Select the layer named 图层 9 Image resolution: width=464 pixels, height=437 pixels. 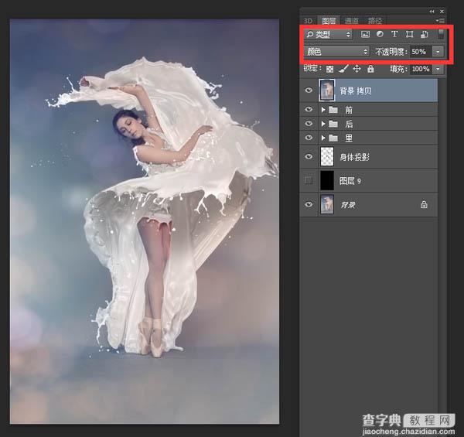point(350,181)
